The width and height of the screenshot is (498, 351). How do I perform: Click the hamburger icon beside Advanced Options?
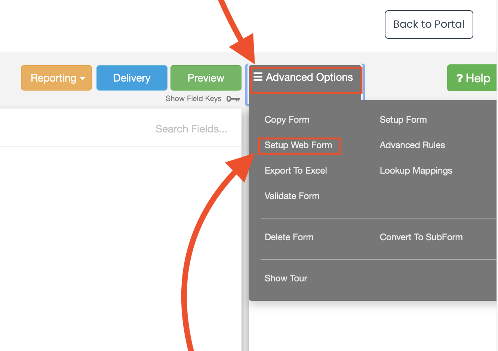tap(258, 77)
